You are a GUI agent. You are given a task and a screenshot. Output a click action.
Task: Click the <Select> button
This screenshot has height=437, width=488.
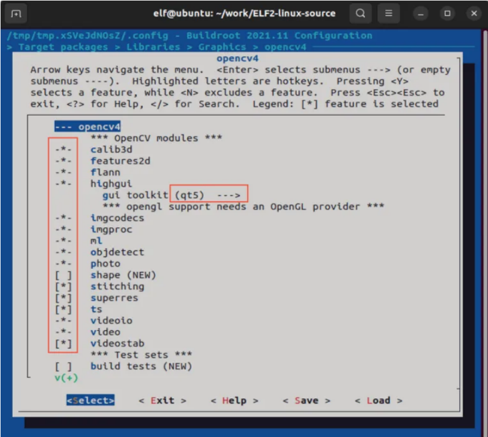pos(90,401)
